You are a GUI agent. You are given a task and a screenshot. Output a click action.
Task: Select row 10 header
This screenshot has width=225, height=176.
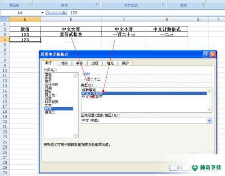point(4,70)
